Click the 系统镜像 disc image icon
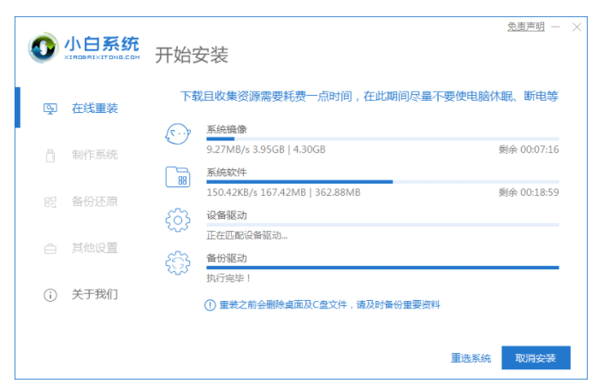Image resolution: width=598 pixels, height=389 pixels. (x=177, y=135)
